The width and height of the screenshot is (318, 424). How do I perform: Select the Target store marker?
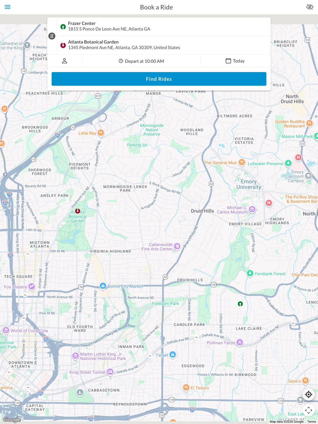coord(173,355)
